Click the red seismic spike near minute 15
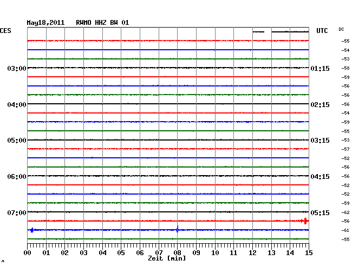 [305, 221]
